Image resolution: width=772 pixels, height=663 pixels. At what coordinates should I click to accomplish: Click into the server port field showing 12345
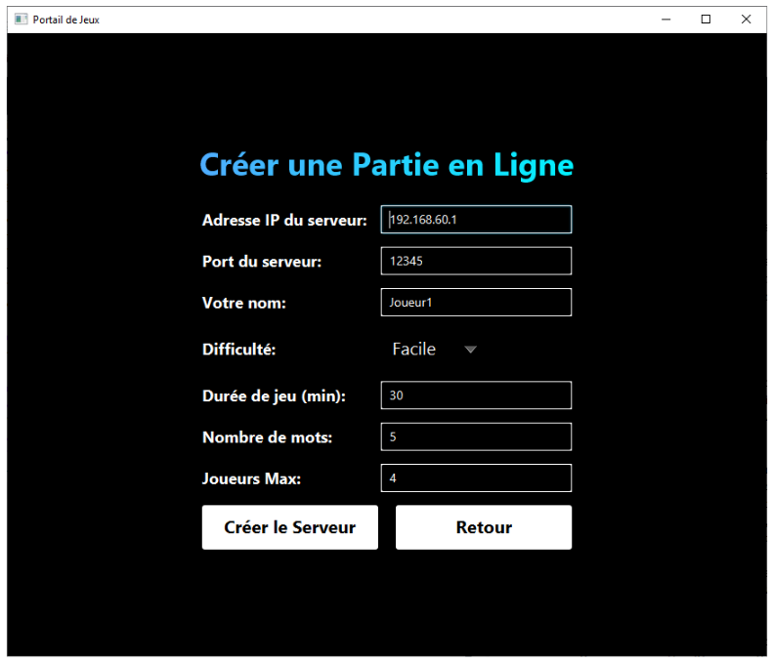click(x=476, y=261)
